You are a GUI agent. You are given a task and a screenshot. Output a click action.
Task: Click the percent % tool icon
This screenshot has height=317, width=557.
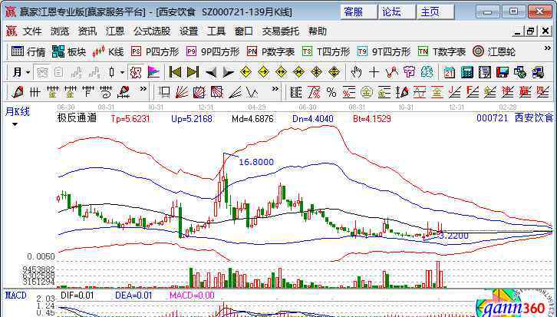[x=331, y=92]
